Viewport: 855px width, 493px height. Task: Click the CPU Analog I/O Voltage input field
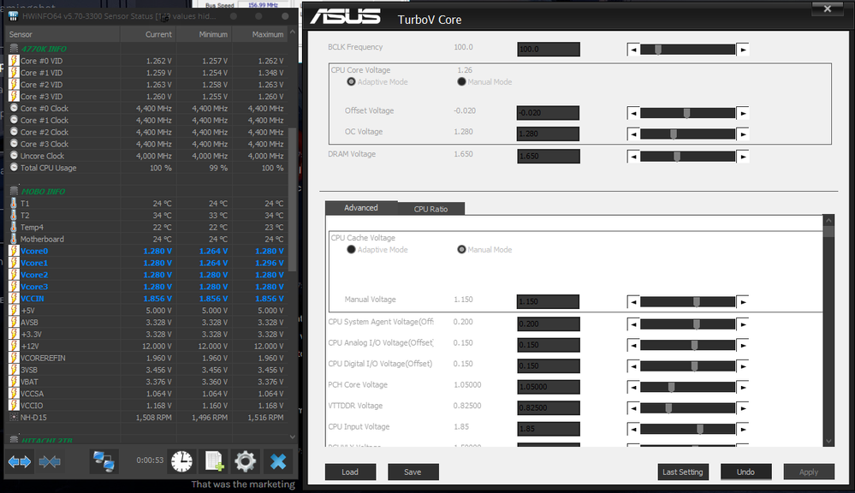548,345
